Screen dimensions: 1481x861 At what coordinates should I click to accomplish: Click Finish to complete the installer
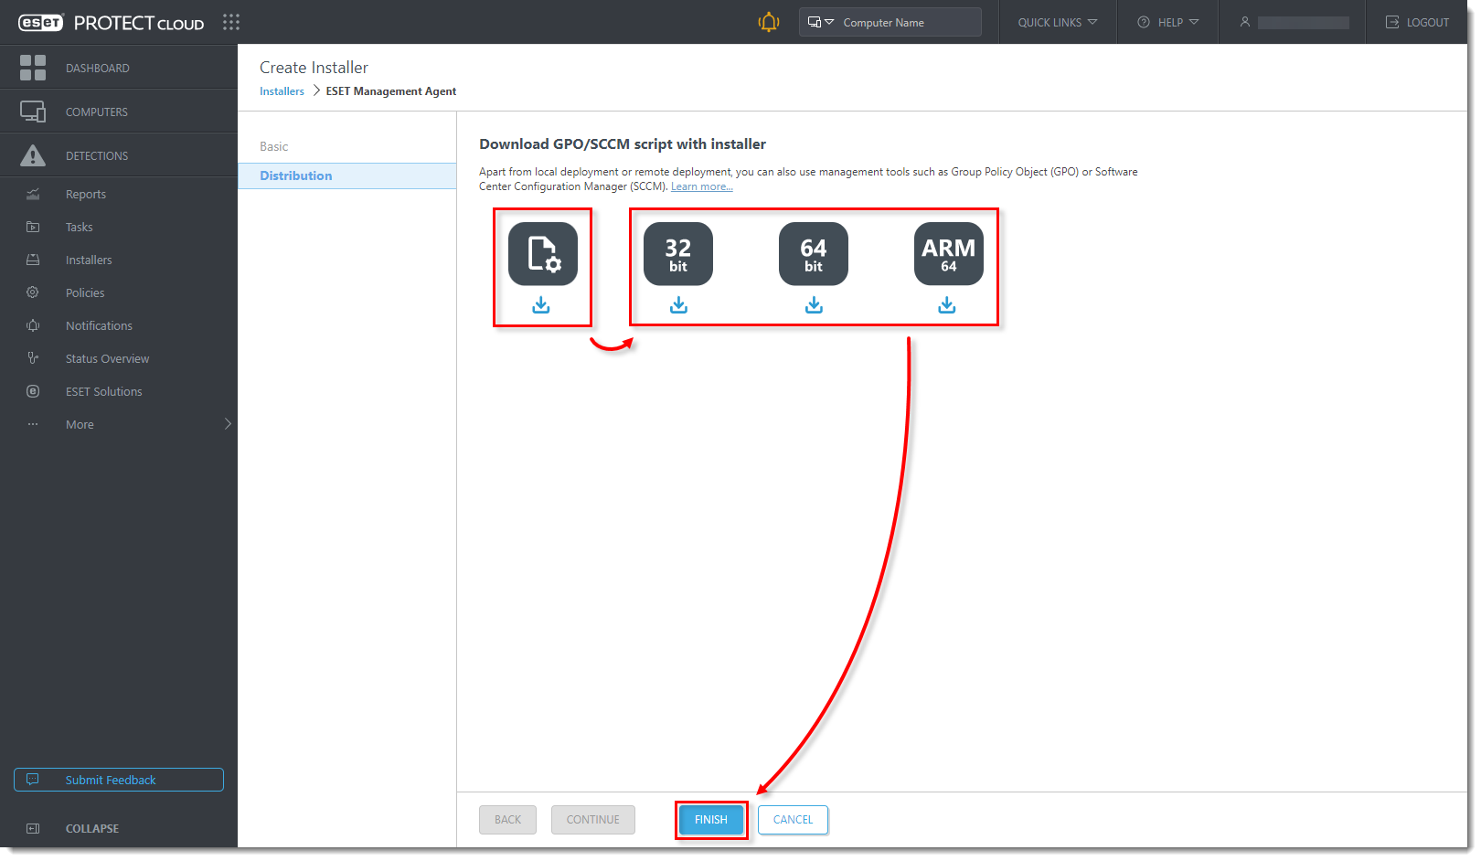point(711,820)
